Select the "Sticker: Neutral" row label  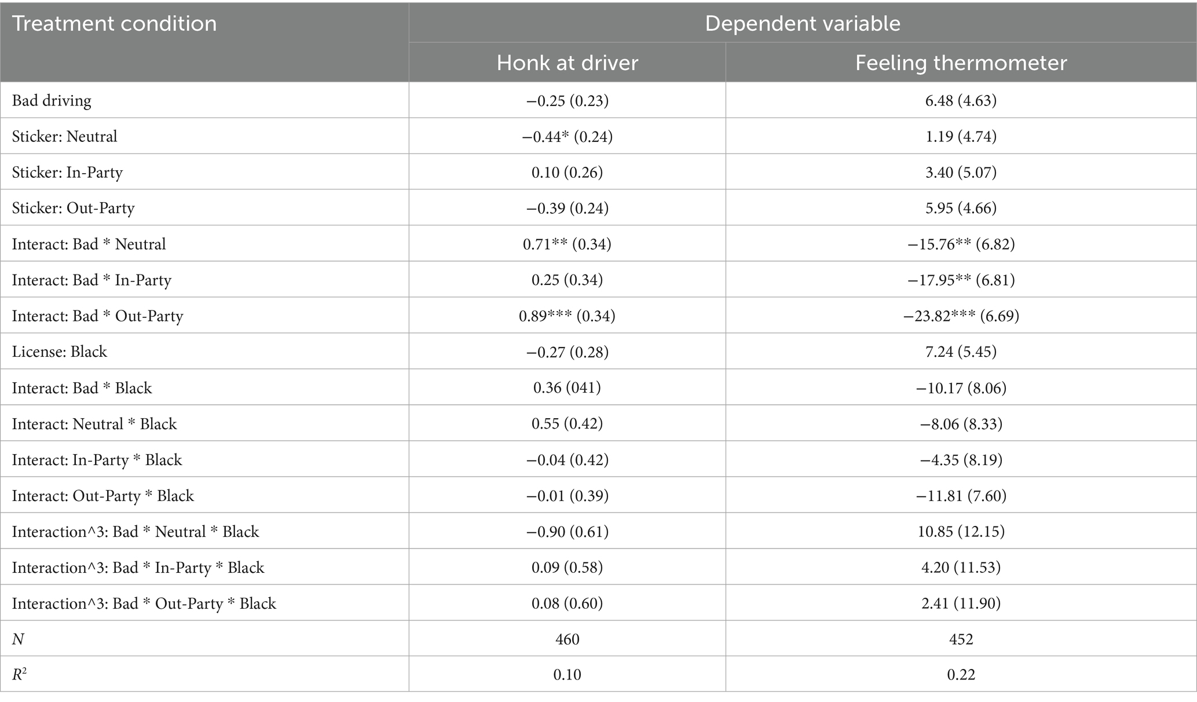pos(64,137)
